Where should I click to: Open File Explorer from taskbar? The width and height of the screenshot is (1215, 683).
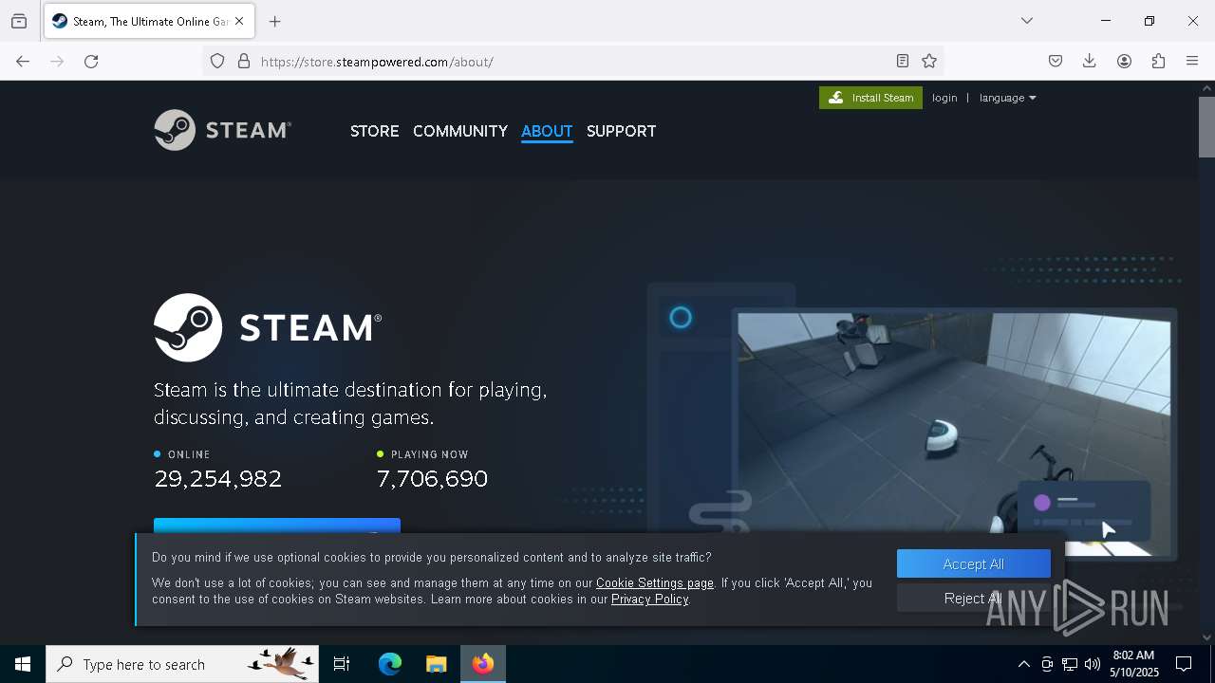(x=436, y=664)
